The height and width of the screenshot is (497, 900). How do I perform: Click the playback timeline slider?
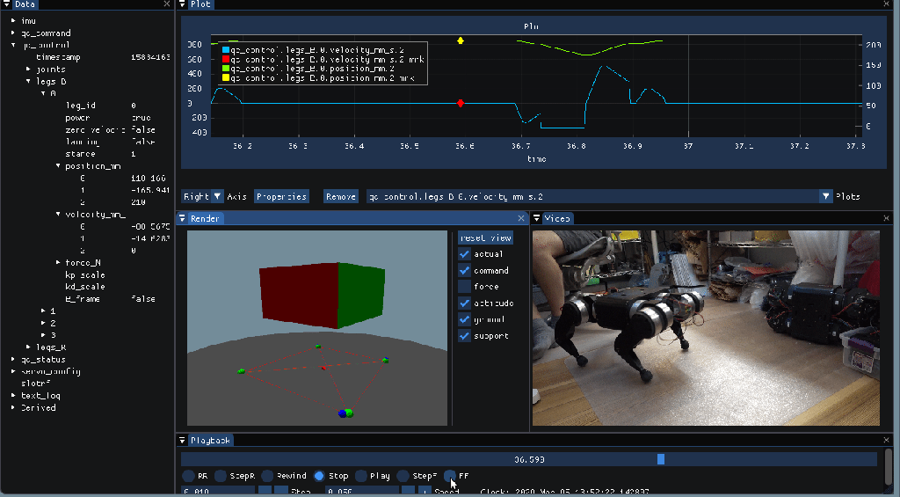point(528,459)
